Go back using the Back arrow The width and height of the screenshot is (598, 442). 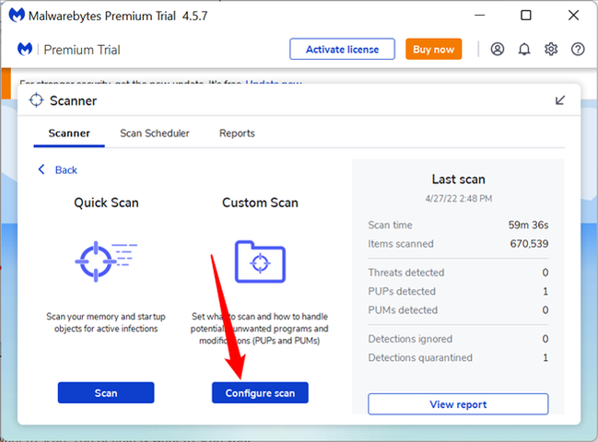57,170
